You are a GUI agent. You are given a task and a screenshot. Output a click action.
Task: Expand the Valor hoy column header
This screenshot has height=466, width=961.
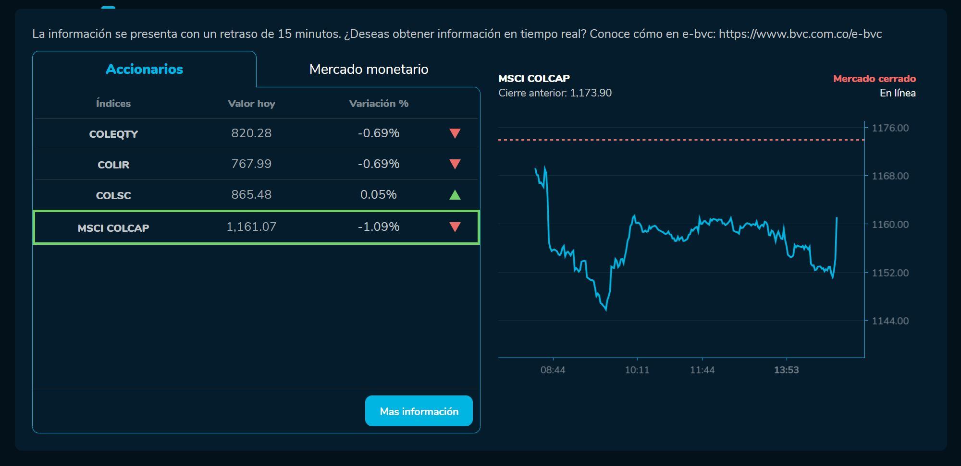pyautogui.click(x=251, y=103)
